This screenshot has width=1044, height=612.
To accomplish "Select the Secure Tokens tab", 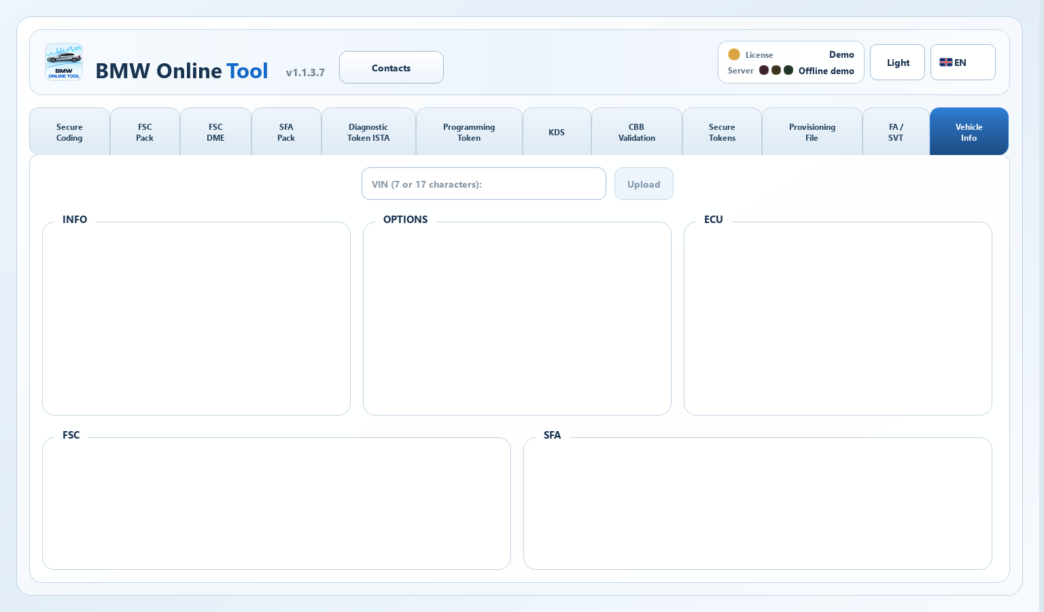I will point(722,132).
